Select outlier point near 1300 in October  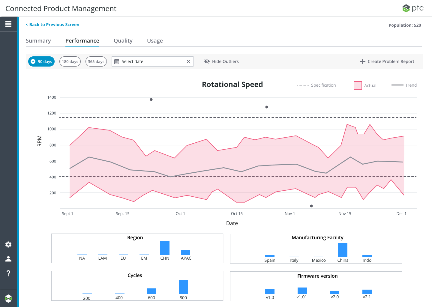pos(267,107)
